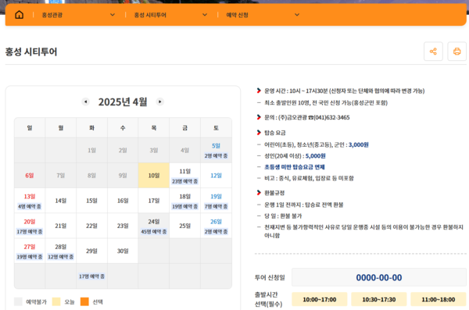Open the 예약 신청 menu item
Screen dimensions: 469x310
pyautogui.click(x=237, y=15)
